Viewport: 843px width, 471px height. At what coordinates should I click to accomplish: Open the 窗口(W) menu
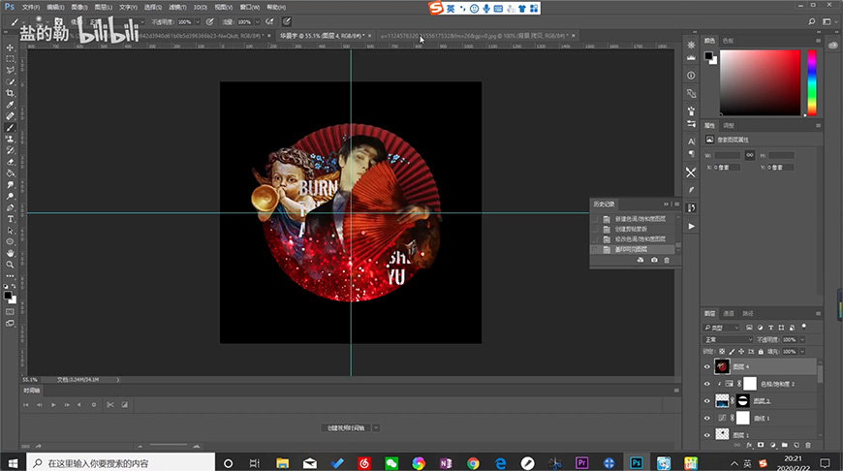249,7
